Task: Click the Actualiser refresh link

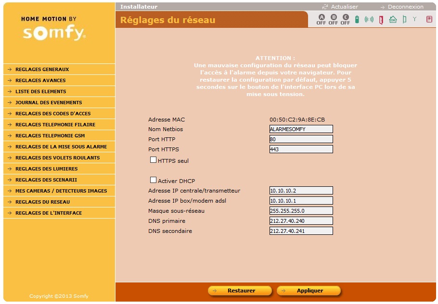Action: (344, 7)
